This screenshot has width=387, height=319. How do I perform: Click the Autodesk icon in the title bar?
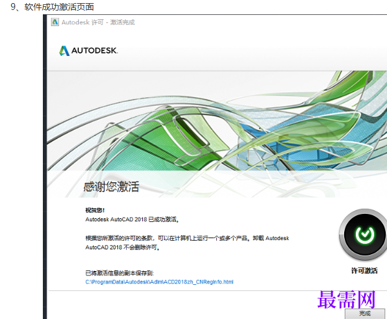pyautogui.click(x=55, y=22)
